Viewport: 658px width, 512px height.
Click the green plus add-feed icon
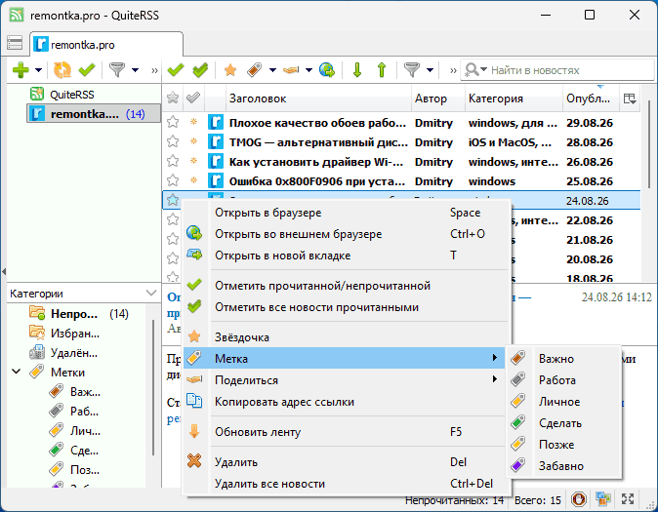point(21,70)
